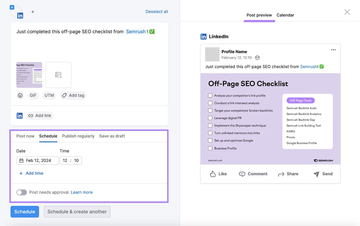360x226 pixels.
Task: Add another image via placeholder icon
Action: (58, 75)
